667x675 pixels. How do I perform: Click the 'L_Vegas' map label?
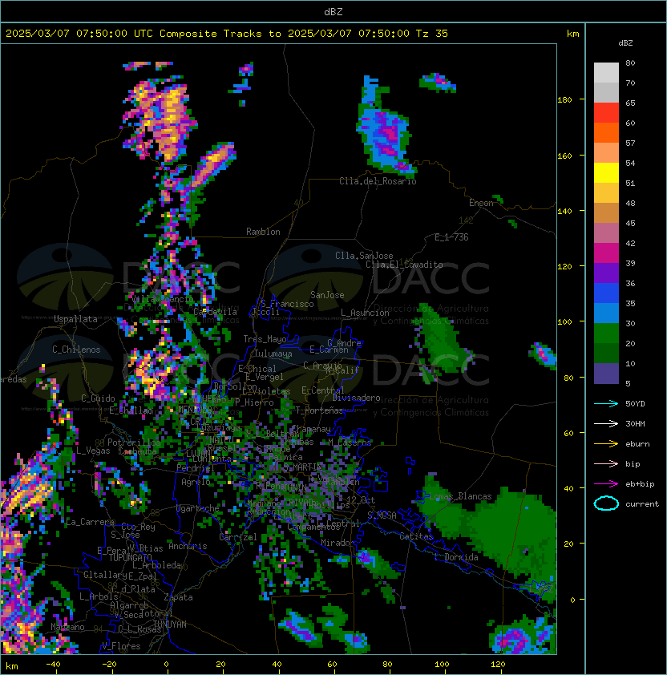pos(93,451)
